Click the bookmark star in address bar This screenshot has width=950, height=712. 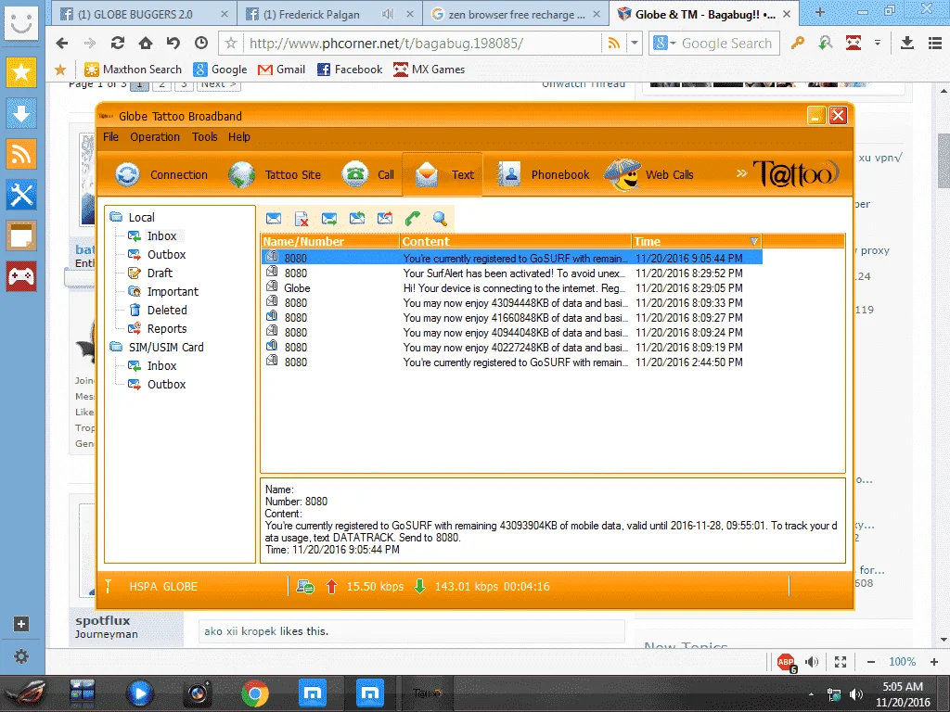[x=231, y=43]
